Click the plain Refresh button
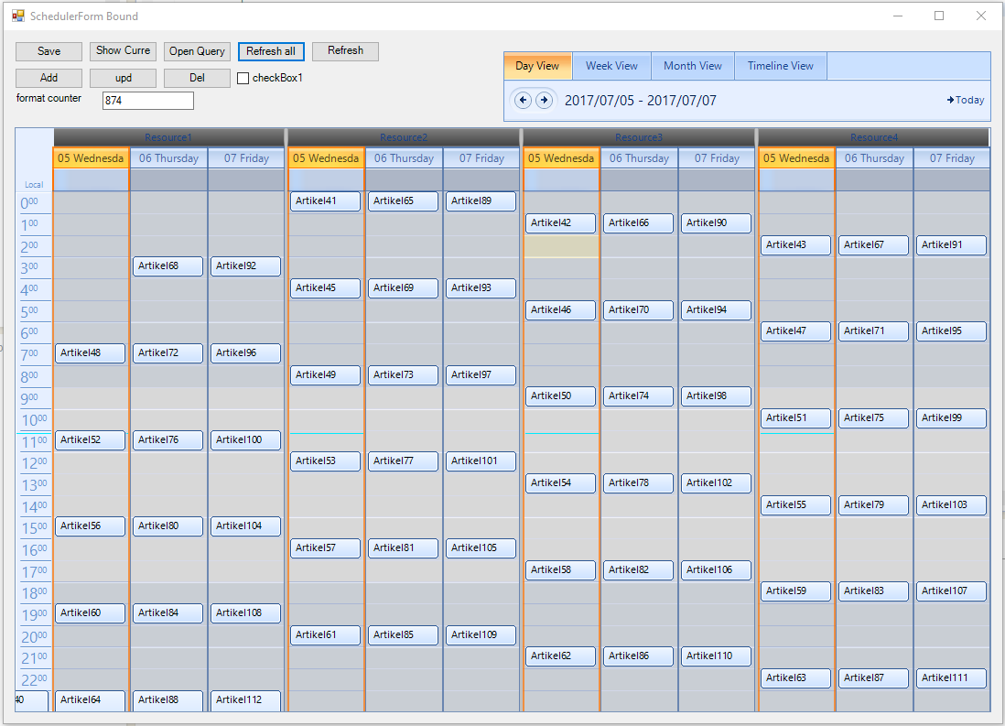The height and width of the screenshot is (726, 1005). (345, 51)
